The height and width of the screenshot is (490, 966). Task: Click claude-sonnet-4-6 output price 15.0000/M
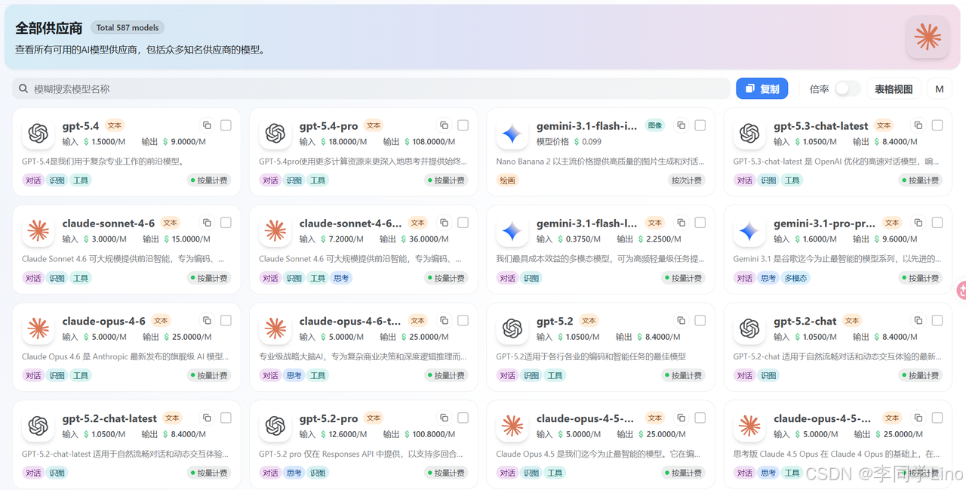point(176,239)
